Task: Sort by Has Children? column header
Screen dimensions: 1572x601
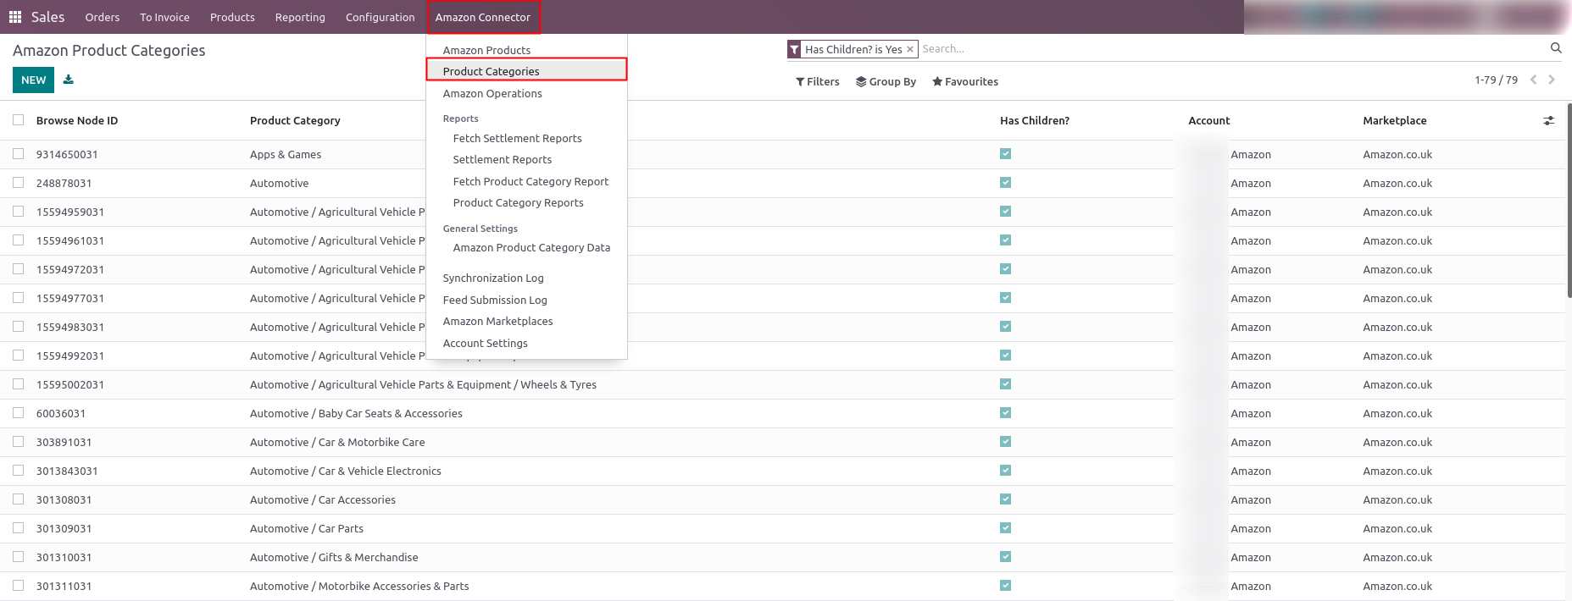Action: pyautogui.click(x=1035, y=120)
